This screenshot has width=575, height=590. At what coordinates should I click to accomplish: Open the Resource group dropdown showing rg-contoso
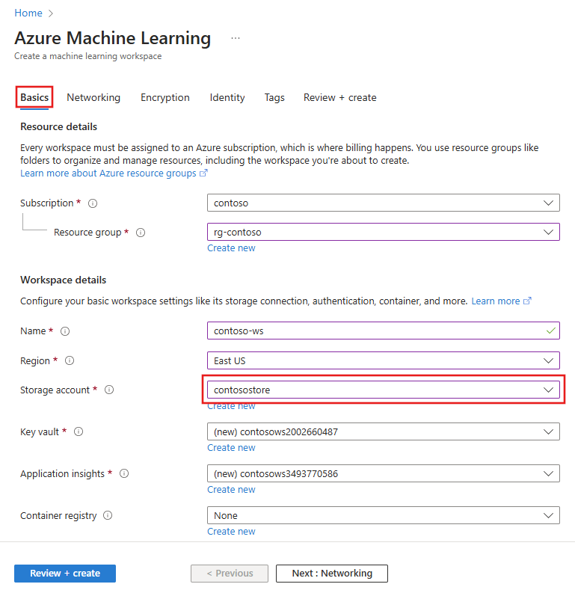384,232
